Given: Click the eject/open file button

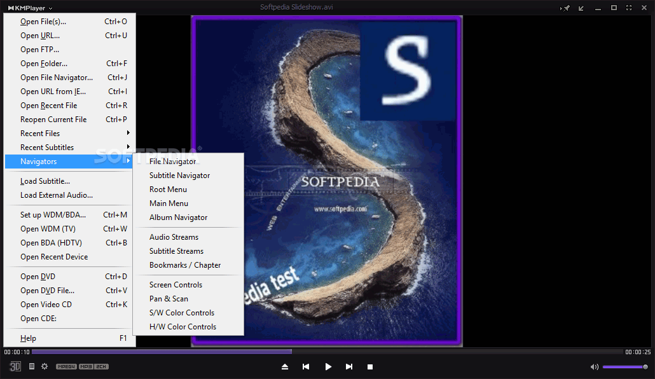Looking at the screenshot, I should click(x=285, y=366).
